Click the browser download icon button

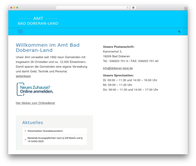pyautogui.click(x=133, y=7)
